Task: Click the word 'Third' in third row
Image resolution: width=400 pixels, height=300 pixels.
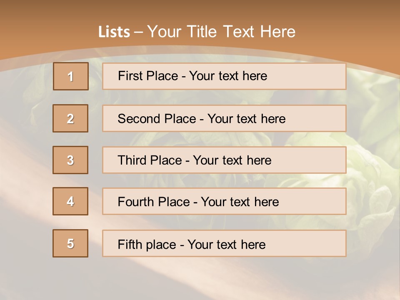Action: pyautogui.click(x=132, y=160)
